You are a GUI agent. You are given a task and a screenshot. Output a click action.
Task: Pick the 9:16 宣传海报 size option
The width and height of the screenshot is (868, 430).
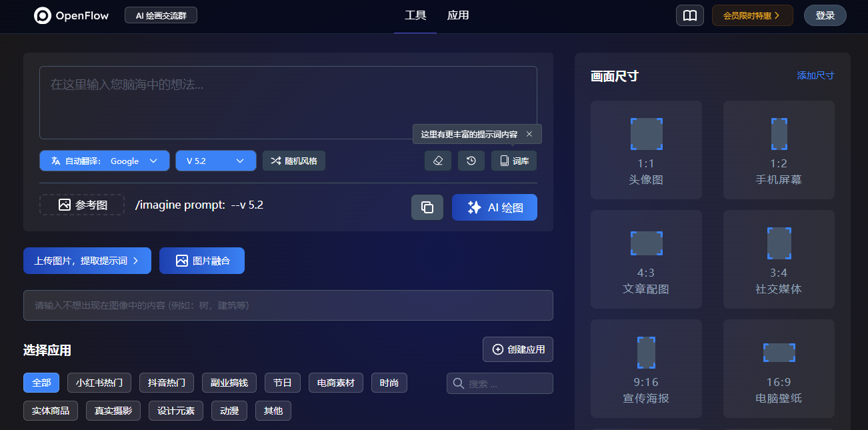point(646,369)
